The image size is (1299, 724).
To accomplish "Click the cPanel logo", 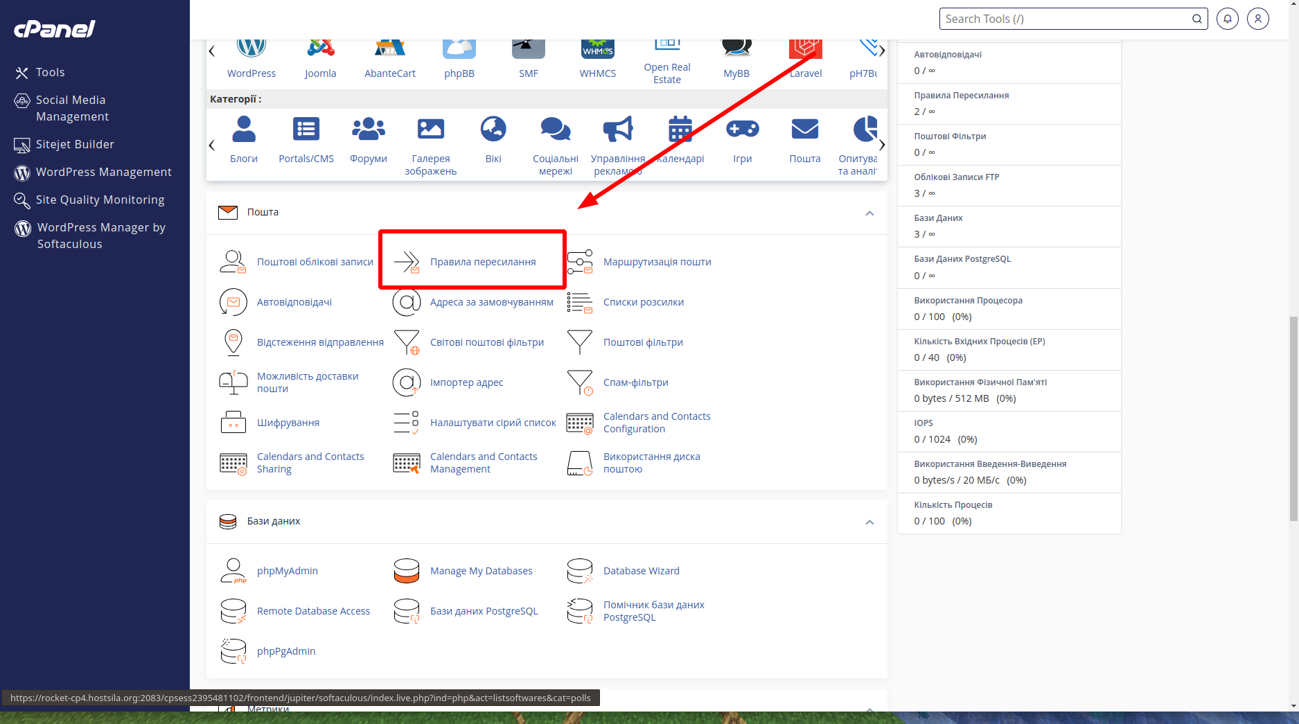I will point(55,28).
